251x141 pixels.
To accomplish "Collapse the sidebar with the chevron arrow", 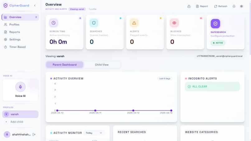I will [35, 5].
